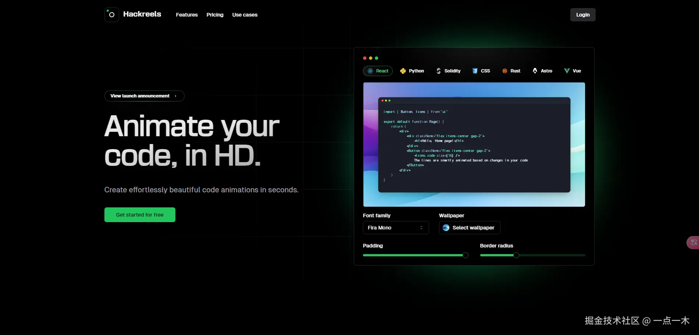Go to the Pricing page
This screenshot has width=699, height=335.
(215, 15)
